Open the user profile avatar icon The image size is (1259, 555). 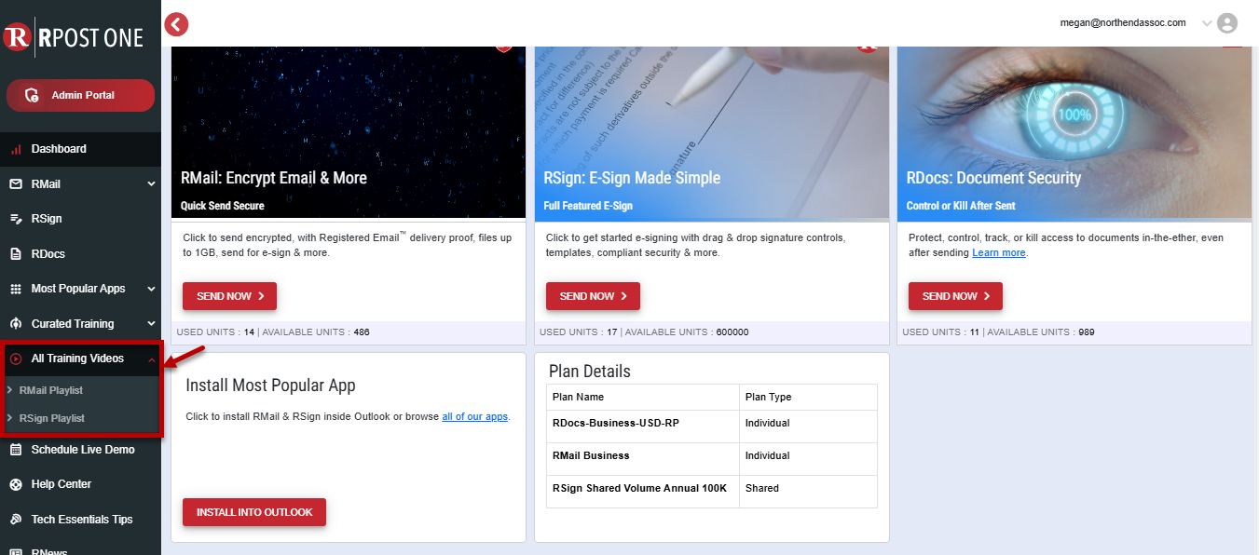click(x=1227, y=23)
